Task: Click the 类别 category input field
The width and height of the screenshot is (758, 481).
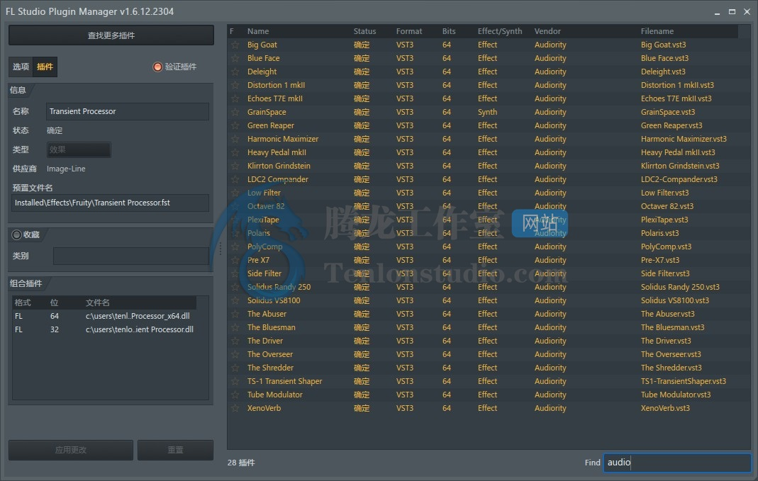Action: (131, 256)
